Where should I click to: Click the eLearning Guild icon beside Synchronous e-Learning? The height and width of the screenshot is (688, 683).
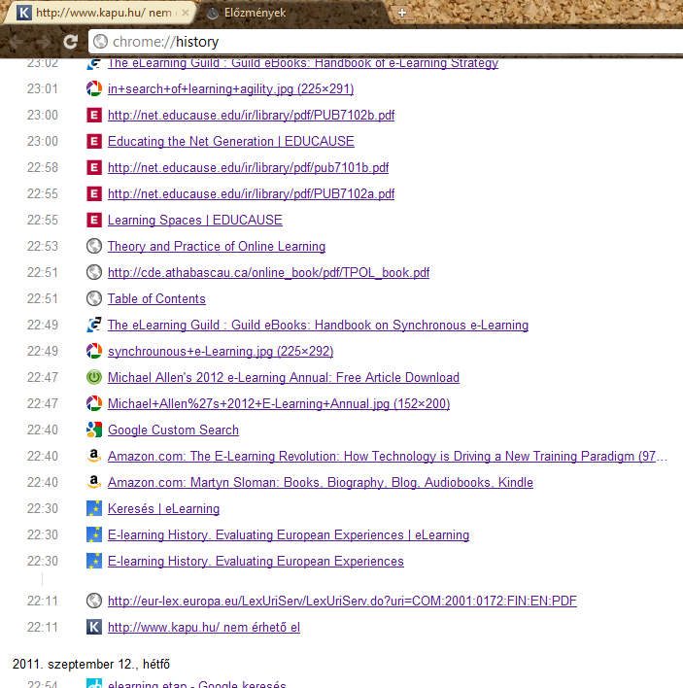(x=94, y=325)
